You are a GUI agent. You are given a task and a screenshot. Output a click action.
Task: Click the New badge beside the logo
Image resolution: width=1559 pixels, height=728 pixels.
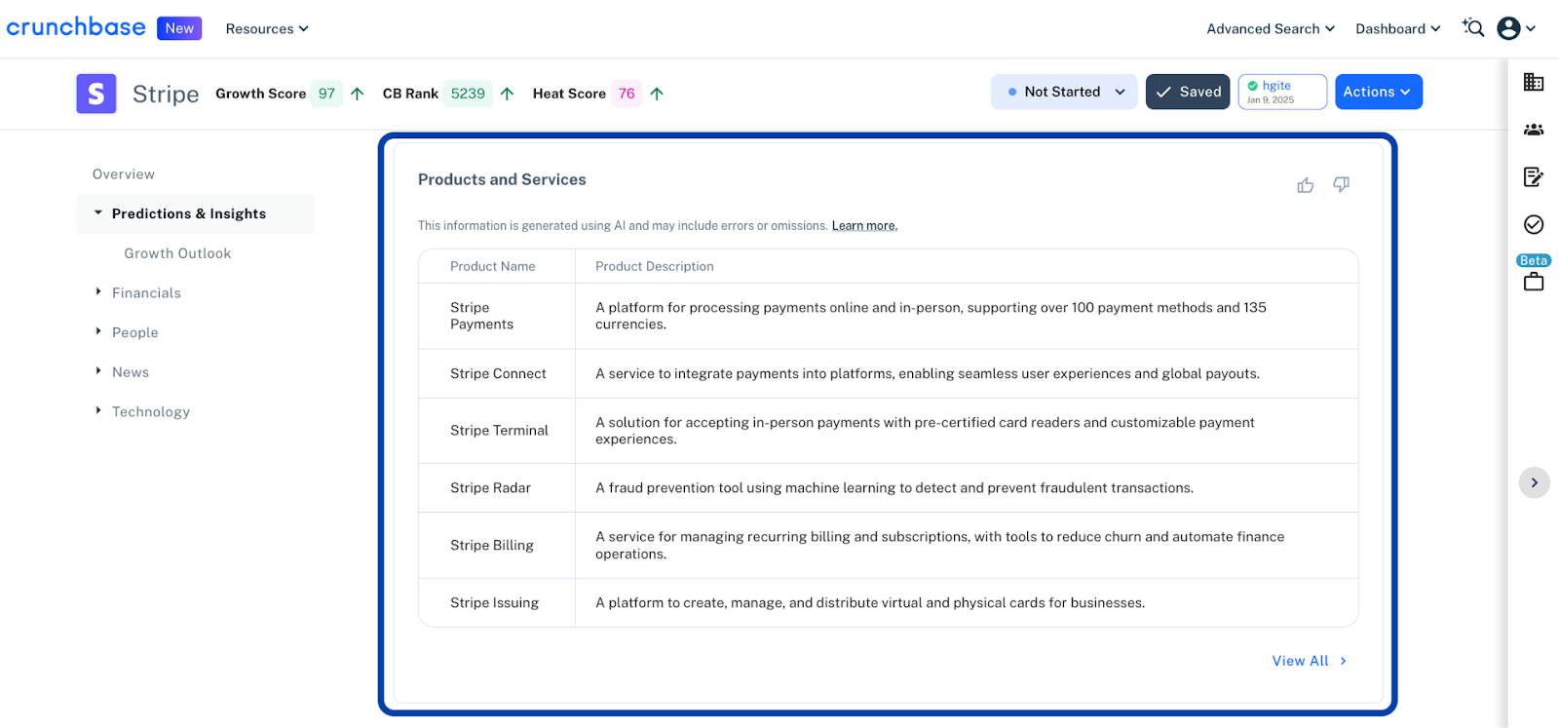pyautogui.click(x=179, y=28)
